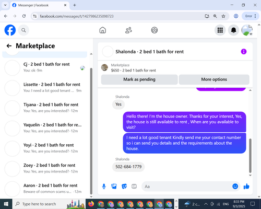The height and width of the screenshot is (209, 261).
Task: Click the back arrow next to Marketplace
Action: (x=9, y=46)
